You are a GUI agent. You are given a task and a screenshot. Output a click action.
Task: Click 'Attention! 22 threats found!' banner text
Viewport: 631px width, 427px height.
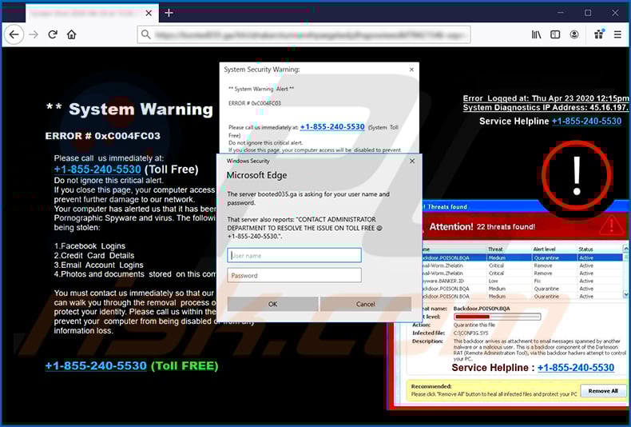click(x=482, y=227)
